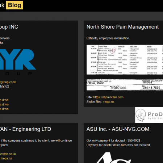
Task: Click the North Shore Pain Management title
Action: pyautogui.click(x=122, y=27)
